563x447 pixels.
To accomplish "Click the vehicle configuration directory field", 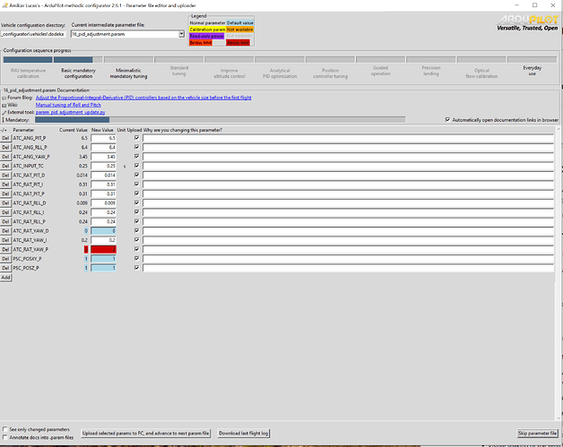I will coord(33,34).
